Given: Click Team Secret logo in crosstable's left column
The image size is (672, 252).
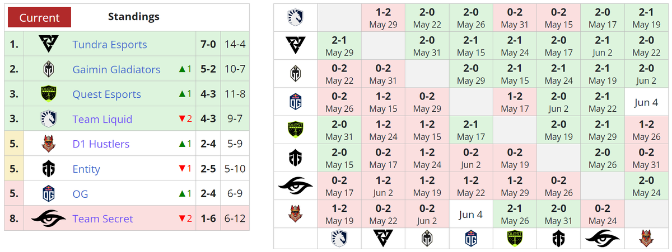Looking at the screenshot, I should coord(295,186).
